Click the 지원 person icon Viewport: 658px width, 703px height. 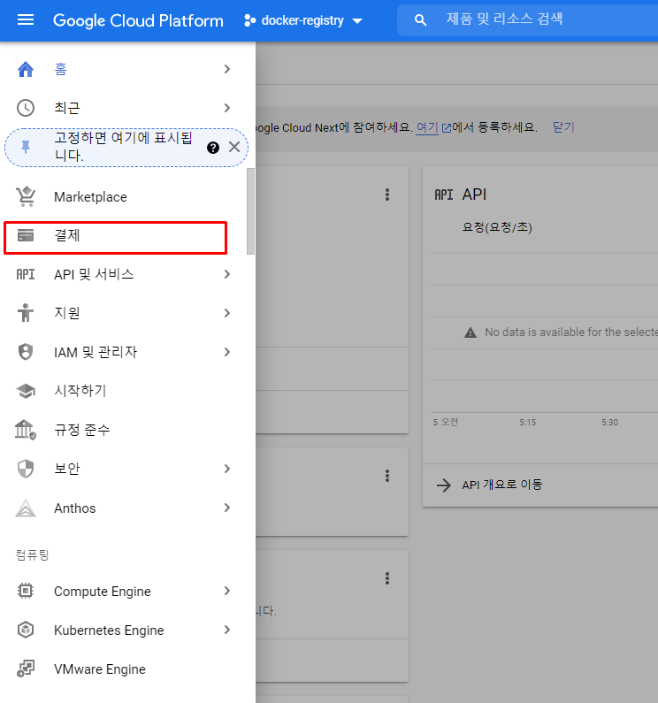point(26,312)
